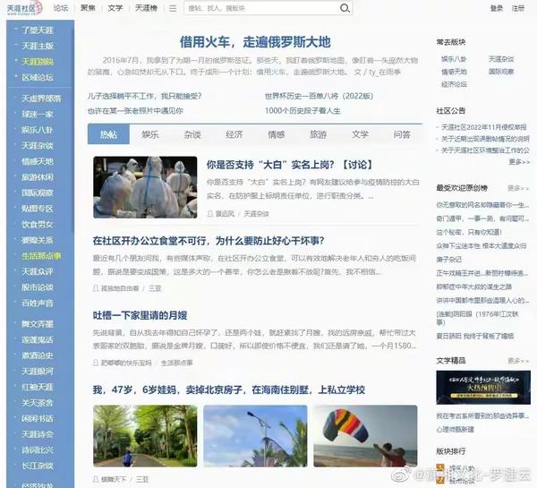Click 更多>> under 社区公告
The height and width of the screenshot is (488, 537).
(x=519, y=162)
